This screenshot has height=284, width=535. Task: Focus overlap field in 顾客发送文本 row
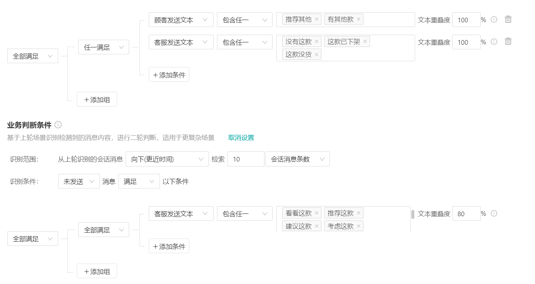(466, 20)
